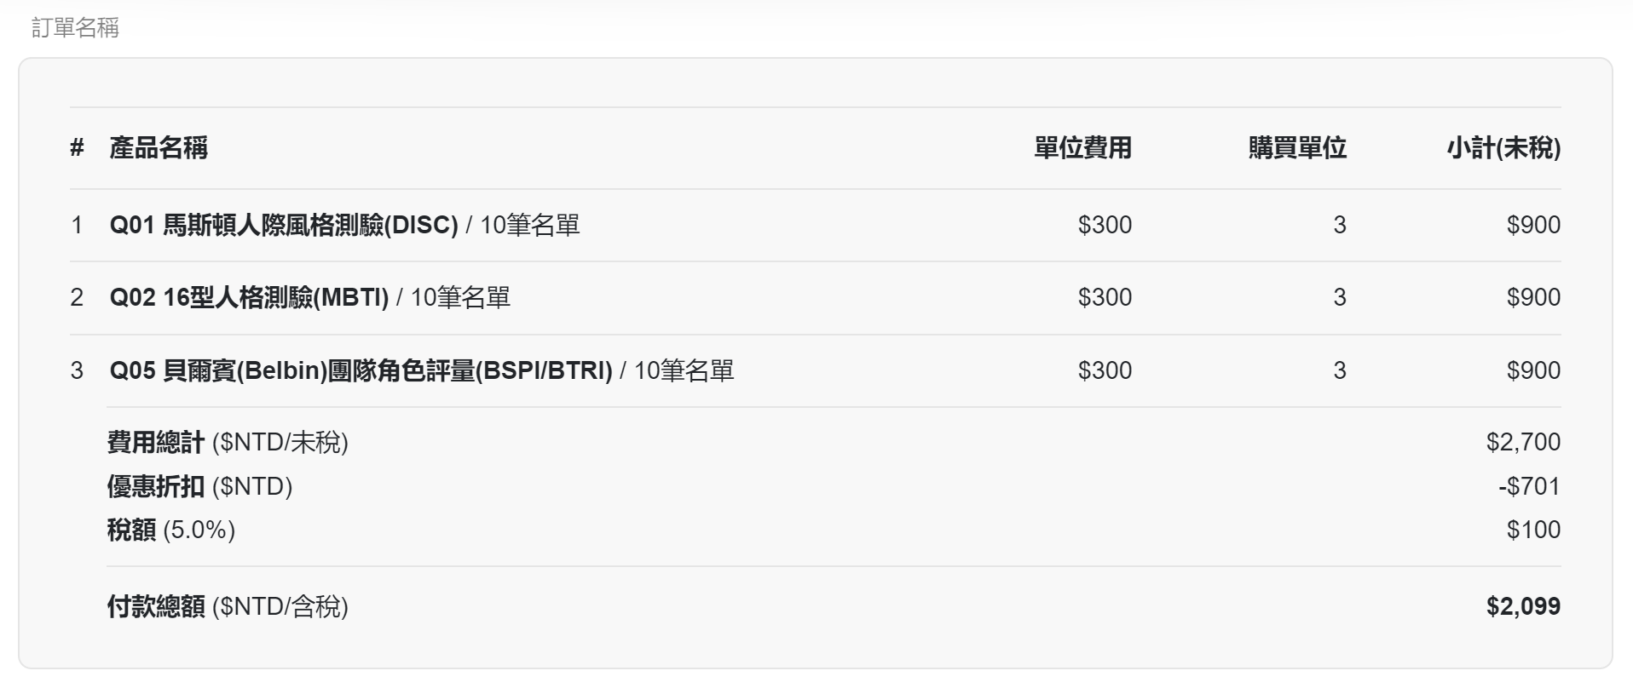Click the -$701 discount value

click(x=1529, y=486)
